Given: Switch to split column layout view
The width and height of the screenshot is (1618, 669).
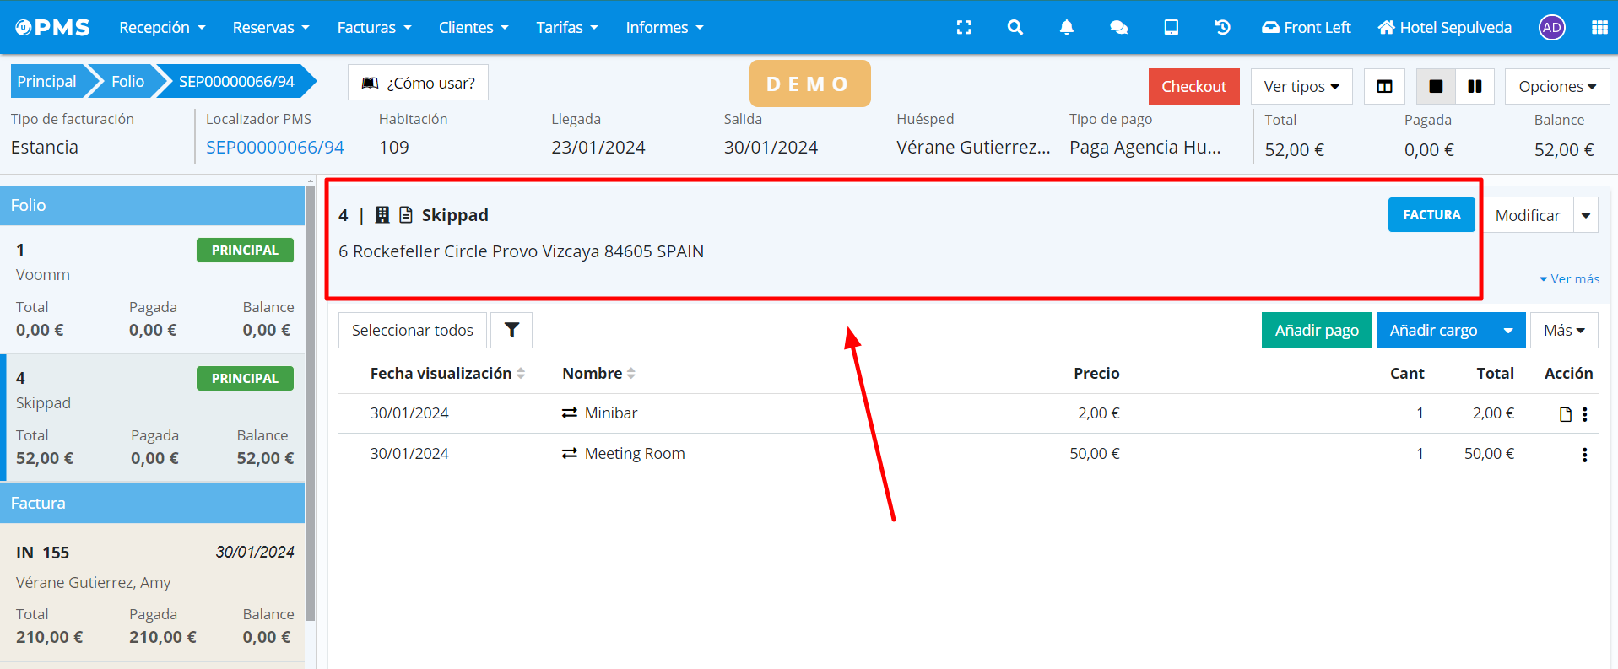Looking at the screenshot, I should tap(1384, 87).
